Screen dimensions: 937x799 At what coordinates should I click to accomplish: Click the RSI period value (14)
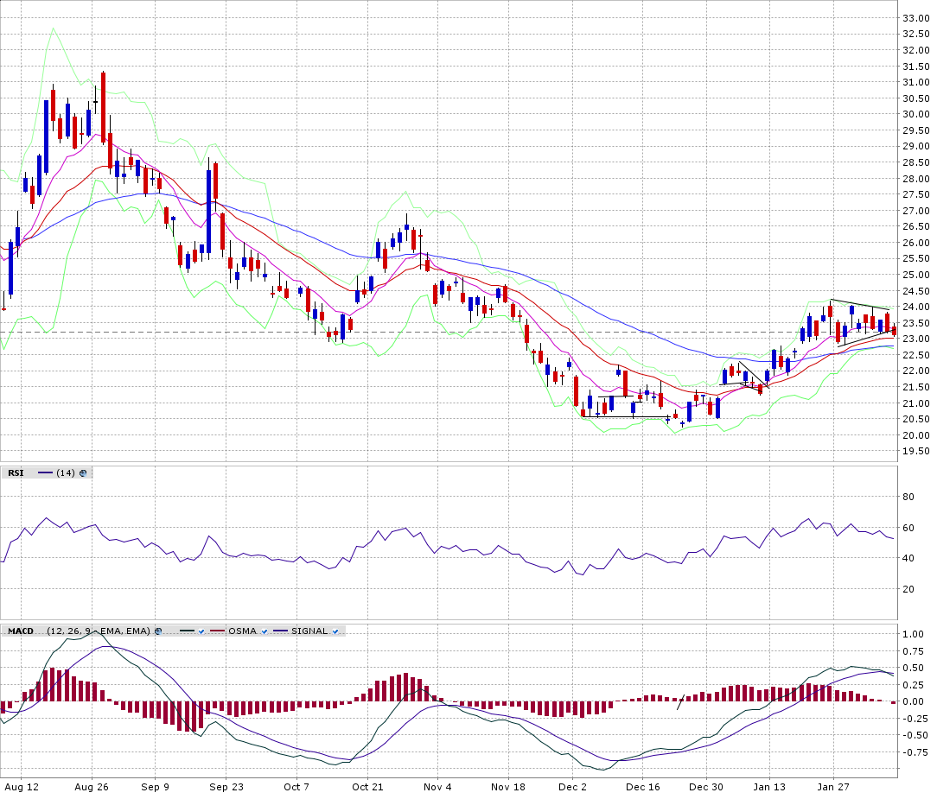coord(66,472)
